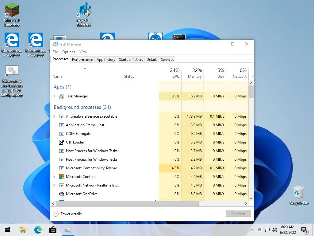The height and width of the screenshot is (236, 314).
Task: Open the notification center icon
Action: click(x=304, y=230)
